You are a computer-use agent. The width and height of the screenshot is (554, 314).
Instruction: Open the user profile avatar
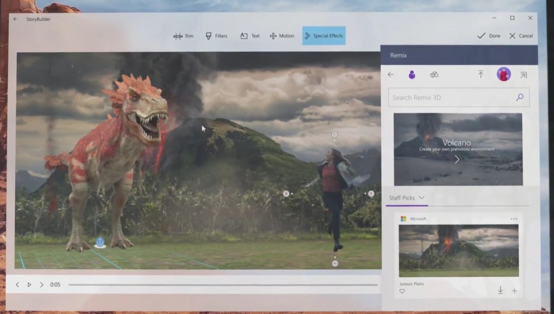pyautogui.click(x=504, y=74)
